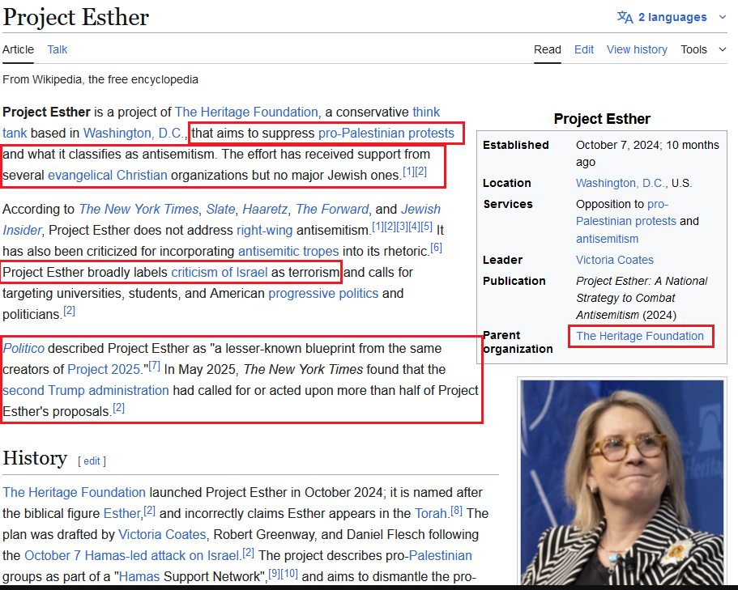Open the View history tab
Viewport: 738px width, 590px height.
click(637, 49)
